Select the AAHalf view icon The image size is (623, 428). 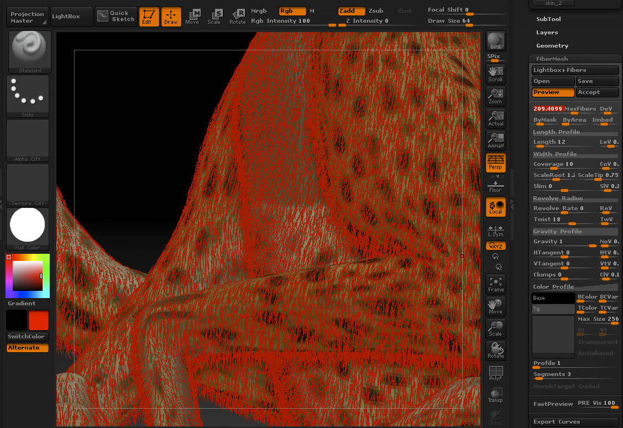[495, 140]
